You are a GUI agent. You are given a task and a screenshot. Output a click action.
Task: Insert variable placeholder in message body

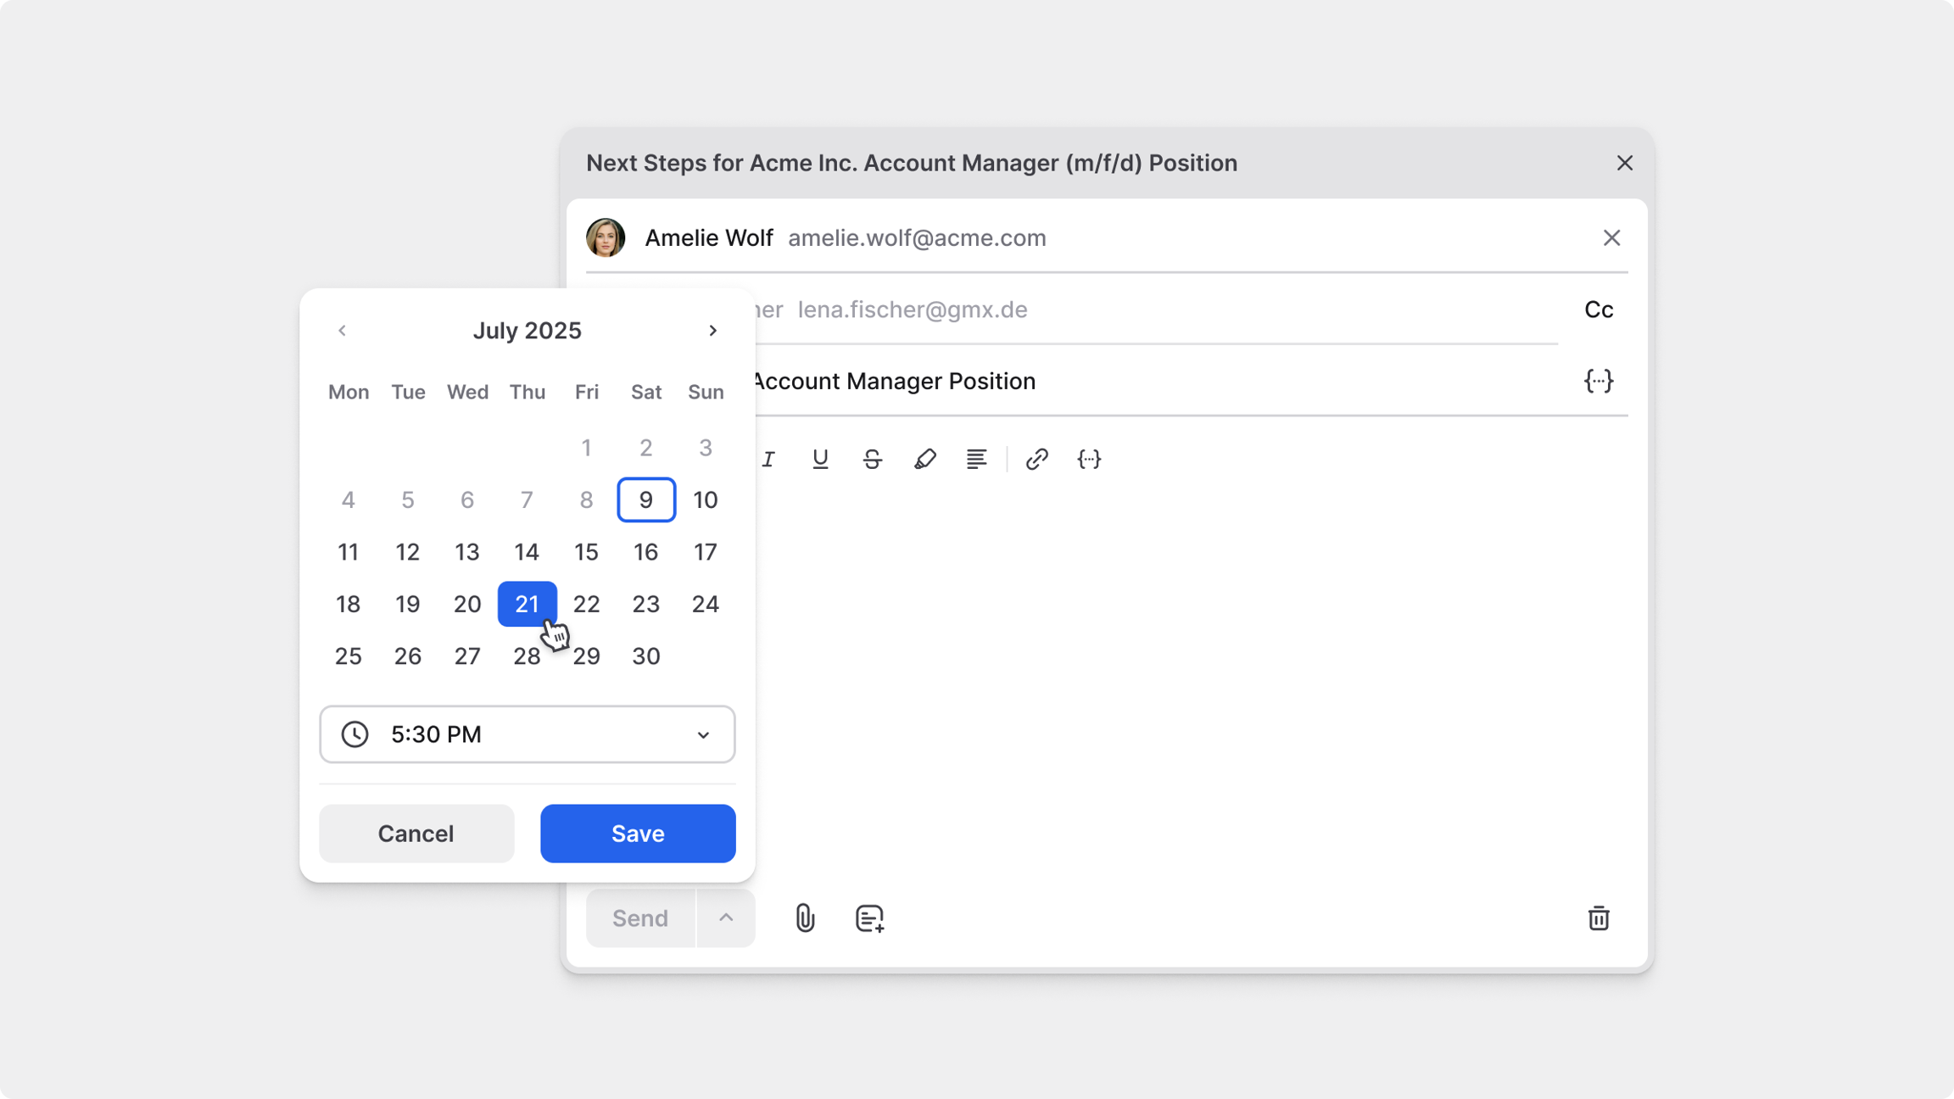click(x=1089, y=459)
